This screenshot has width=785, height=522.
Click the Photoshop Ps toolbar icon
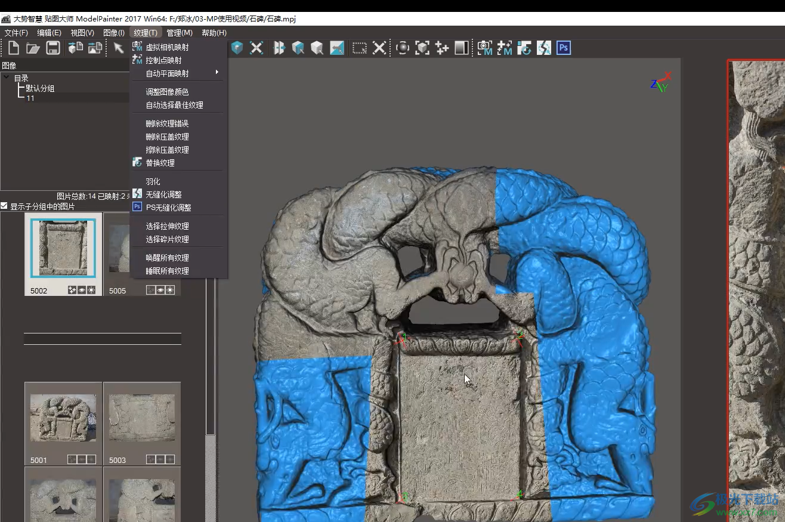pyautogui.click(x=564, y=48)
